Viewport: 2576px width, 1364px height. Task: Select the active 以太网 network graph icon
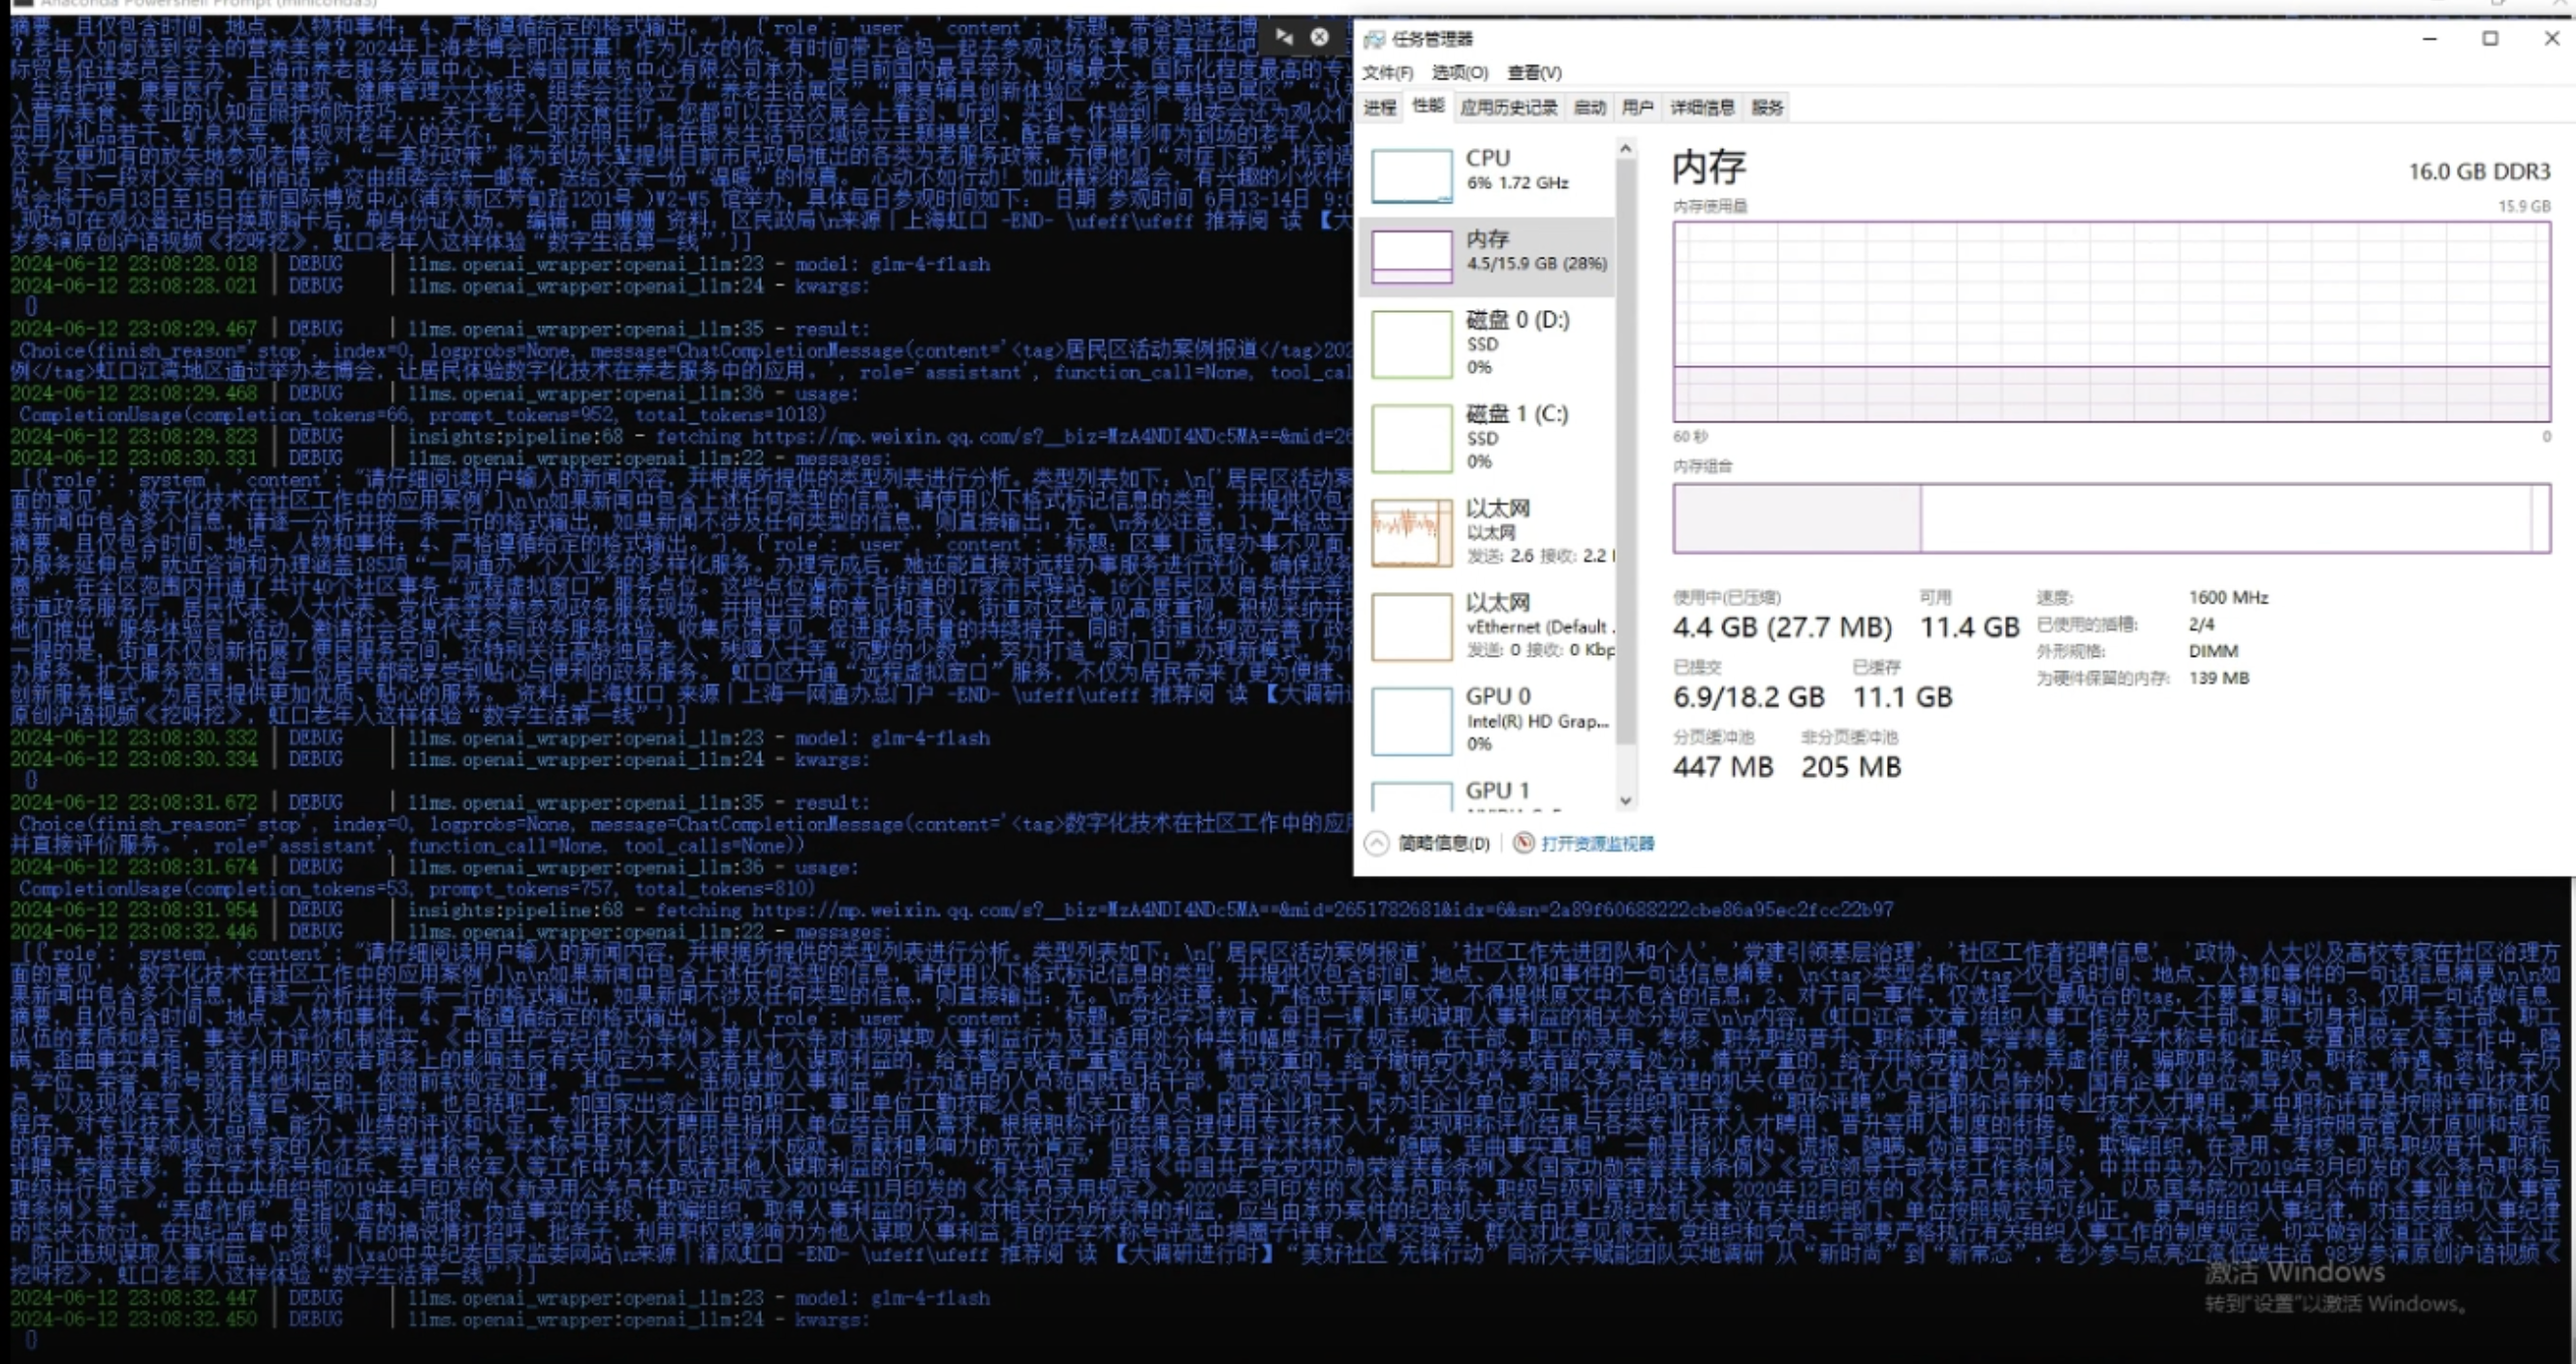(1411, 533)
